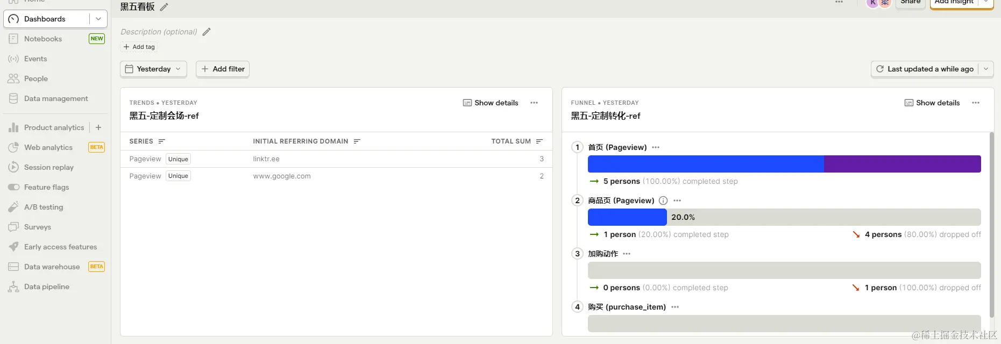Viewport: 1001px width, 344px height.
Task: Sort by the Total Sum column icon
Action: pos(539,141)
